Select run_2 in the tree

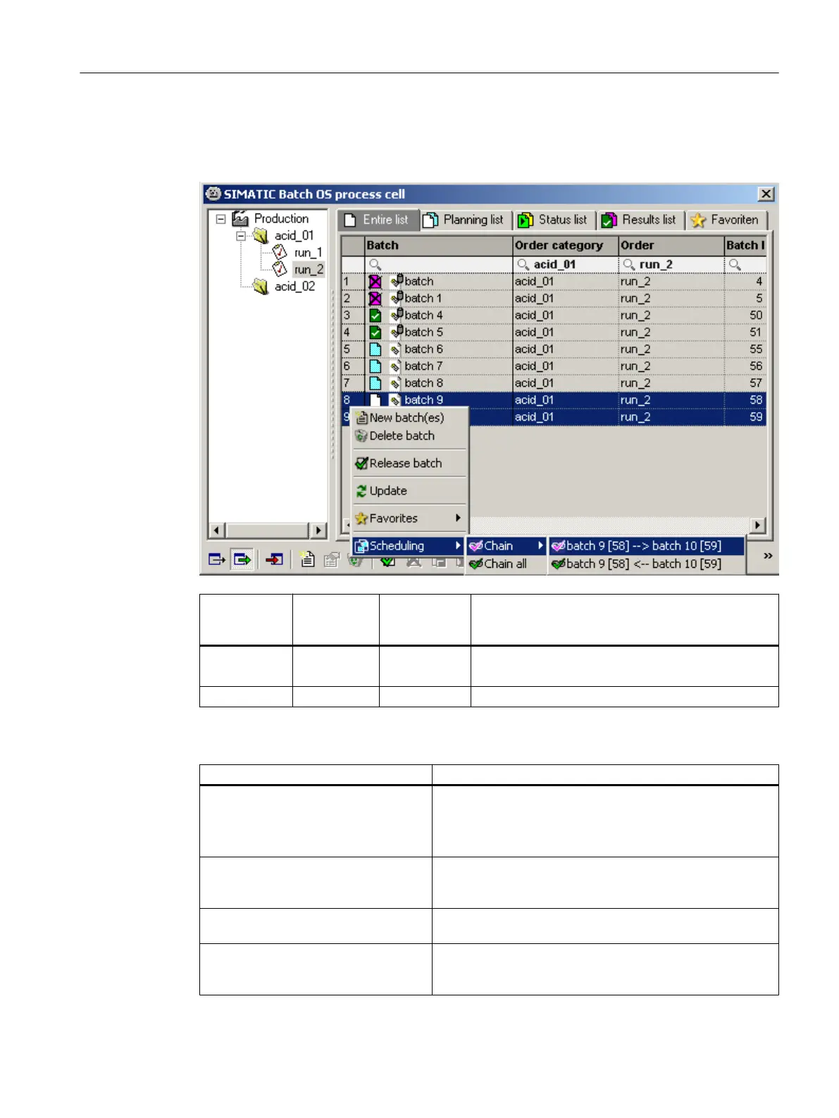[309, 270]
